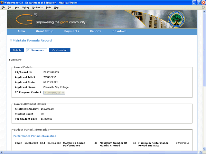Viewport: 206px width, 154px height.
Task: Open the Tools menu
Action: click(x=48, y=7)
